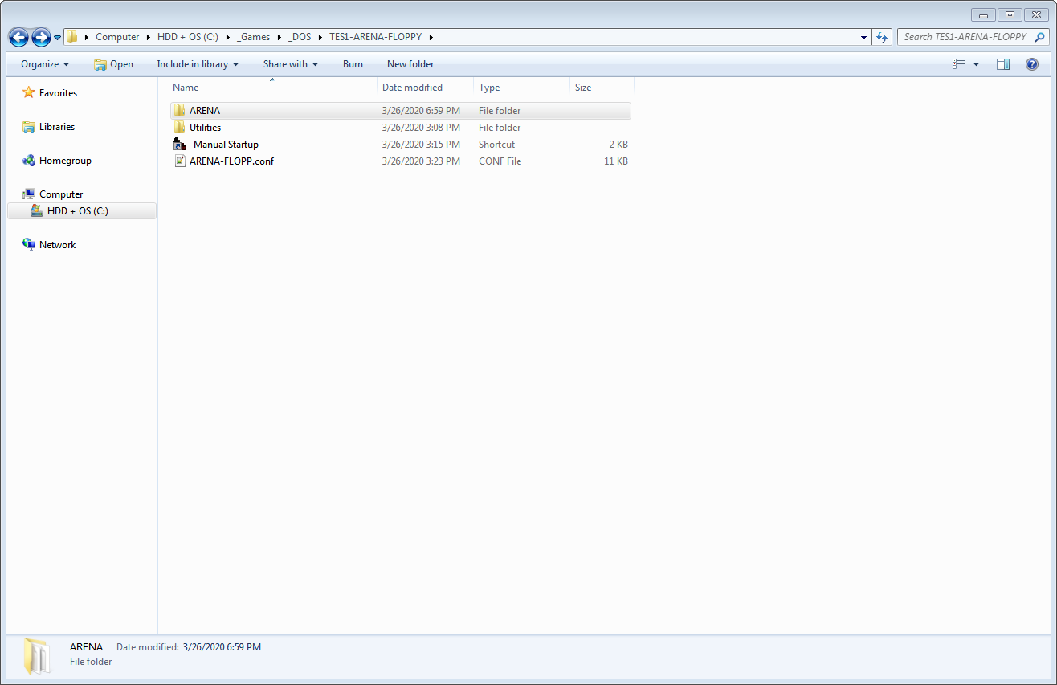Click the Homegroup icon in sidebar

coord(29,161)
